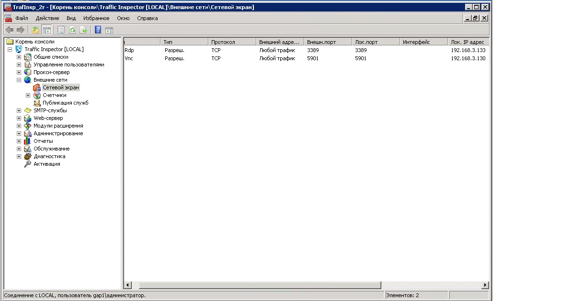Click the Сетевой экран firewall icon
The width and height of the screenshot is (571, 301).
pyautogui.click(x=37, y=87)
